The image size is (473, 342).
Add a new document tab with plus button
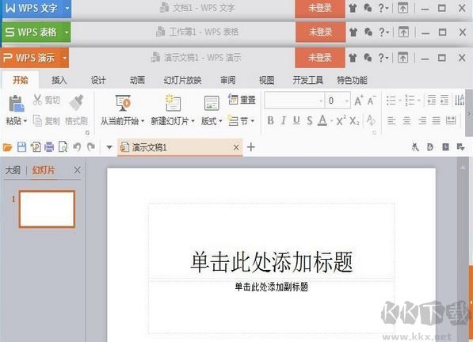[x=251, y=147]
